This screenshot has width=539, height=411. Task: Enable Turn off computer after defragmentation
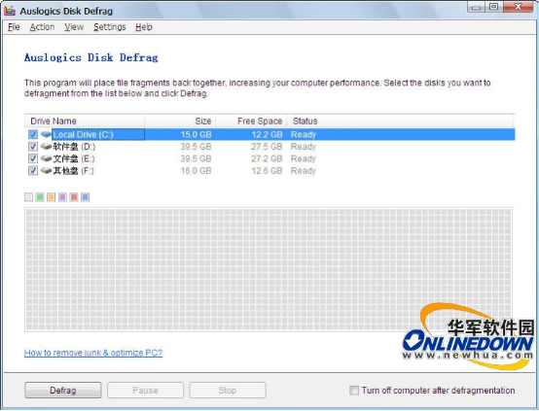coord(354,390)
